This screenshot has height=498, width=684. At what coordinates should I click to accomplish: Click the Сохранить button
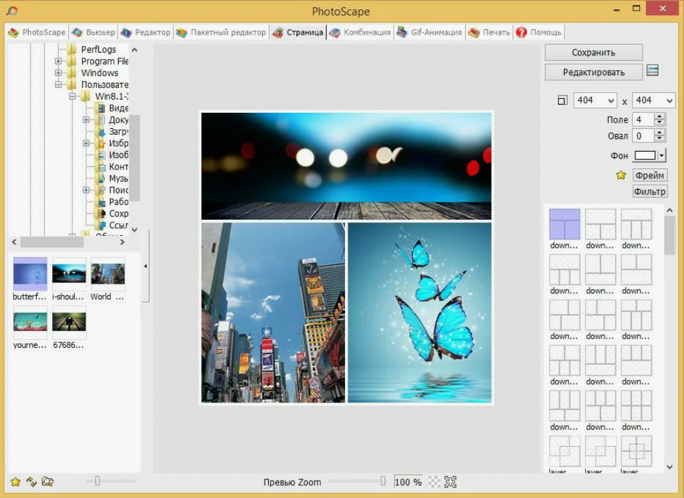point(593,52)
